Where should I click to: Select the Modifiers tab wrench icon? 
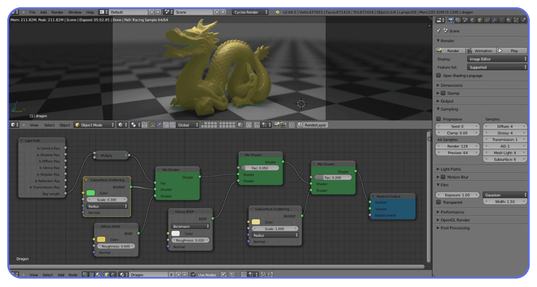click(494, 20)
